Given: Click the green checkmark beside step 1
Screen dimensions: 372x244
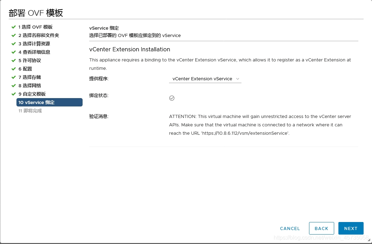Looking at the screenshot, I should click(14, 27).
